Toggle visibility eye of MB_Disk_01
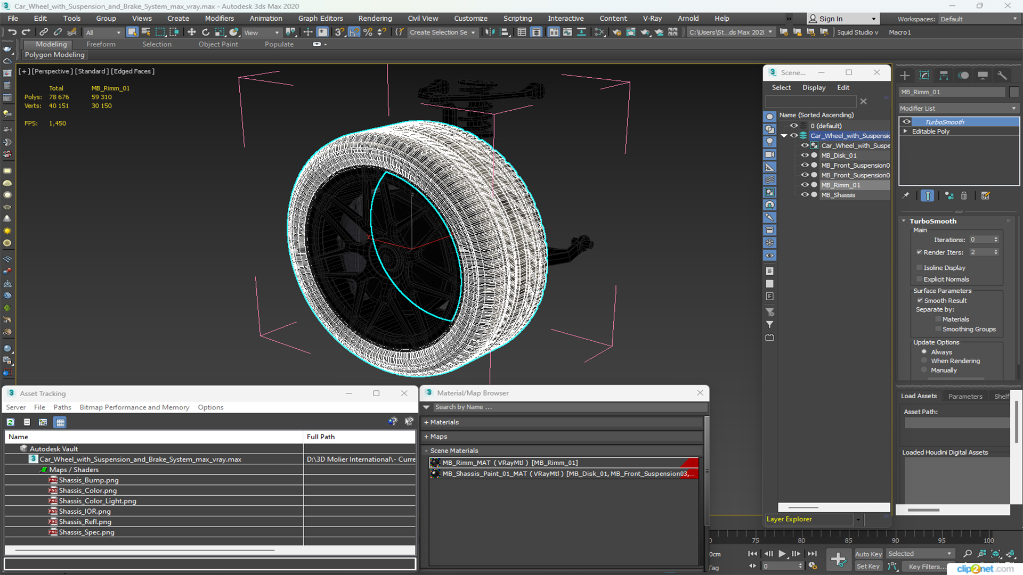The width and height of the screenshot is (1023, 575). pos(805,155)
